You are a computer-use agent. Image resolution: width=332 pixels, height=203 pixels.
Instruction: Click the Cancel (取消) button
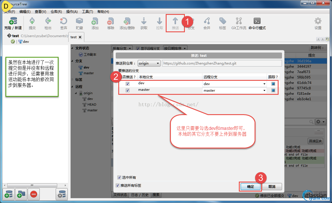click(x=272, y=186)
